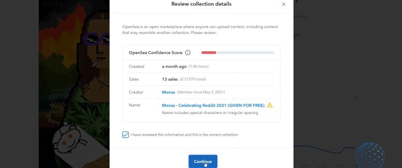Click the 'Review collection details' title
The image size is (402, 168).
(x=201, y=4)
